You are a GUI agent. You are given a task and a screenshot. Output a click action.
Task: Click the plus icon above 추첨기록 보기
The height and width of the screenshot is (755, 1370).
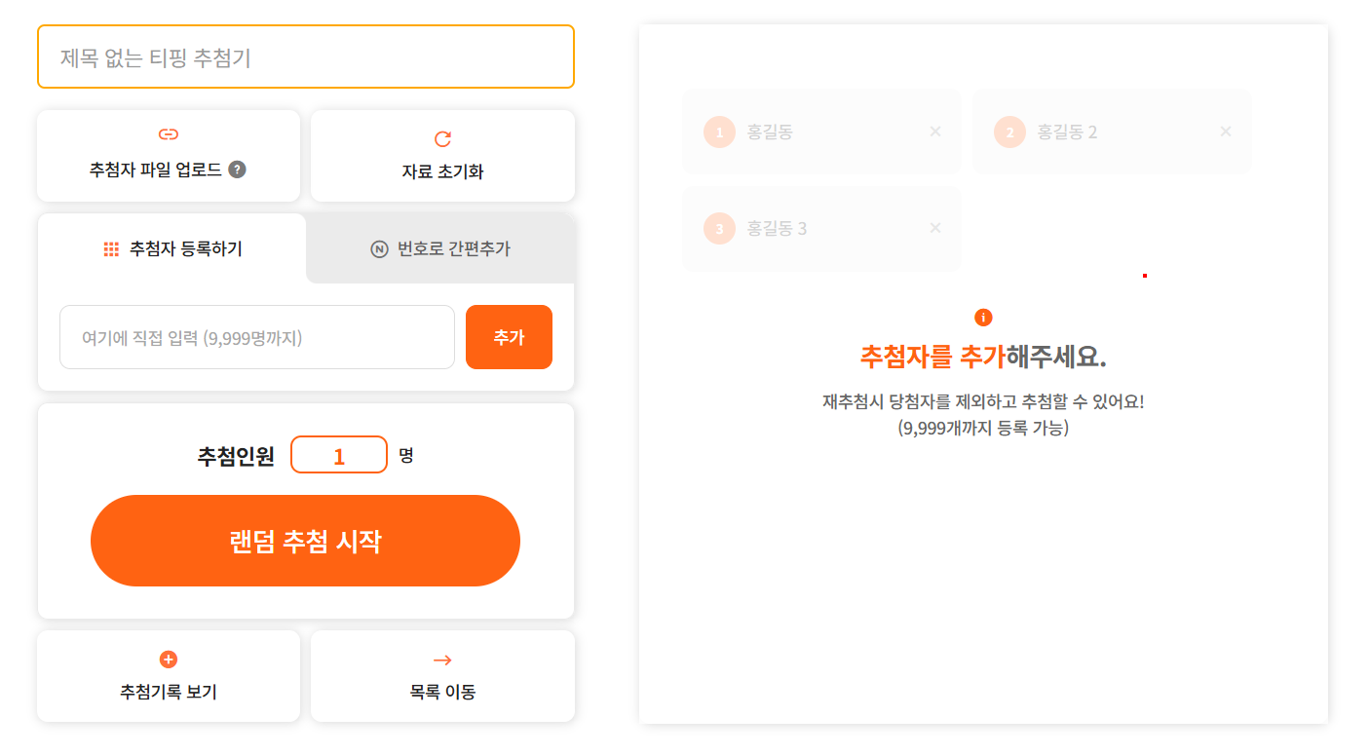coord(169,660)
